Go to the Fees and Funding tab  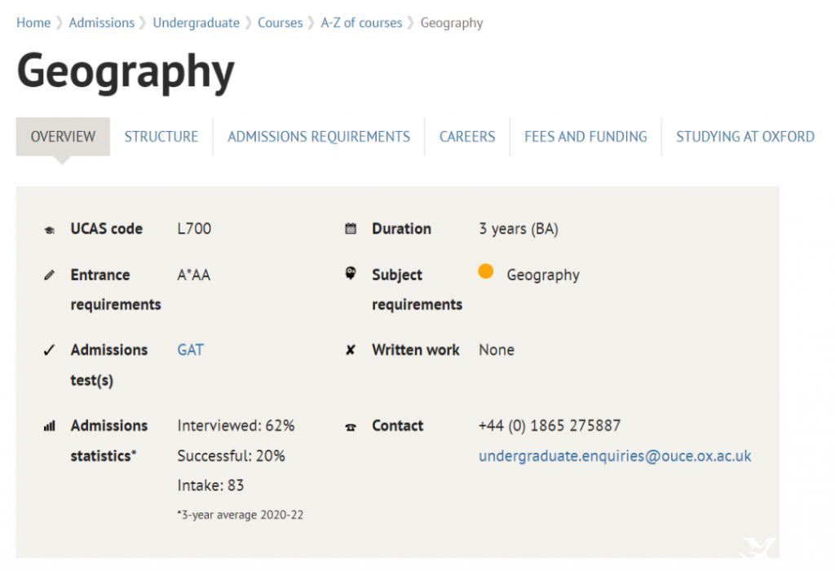coord(585,137)
